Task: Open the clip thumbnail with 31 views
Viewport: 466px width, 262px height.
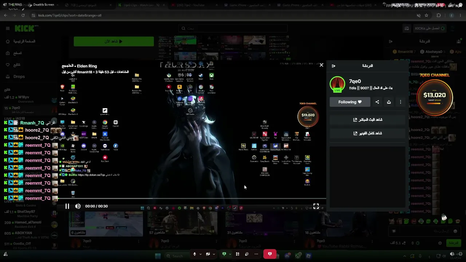Action: click(x=260, y=223)
